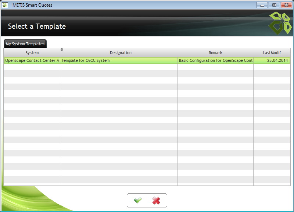The height and width of the screenshot is (212, 294).
Task: Maximize the METIS Smart Quotes window
Action: pos(274,5)
